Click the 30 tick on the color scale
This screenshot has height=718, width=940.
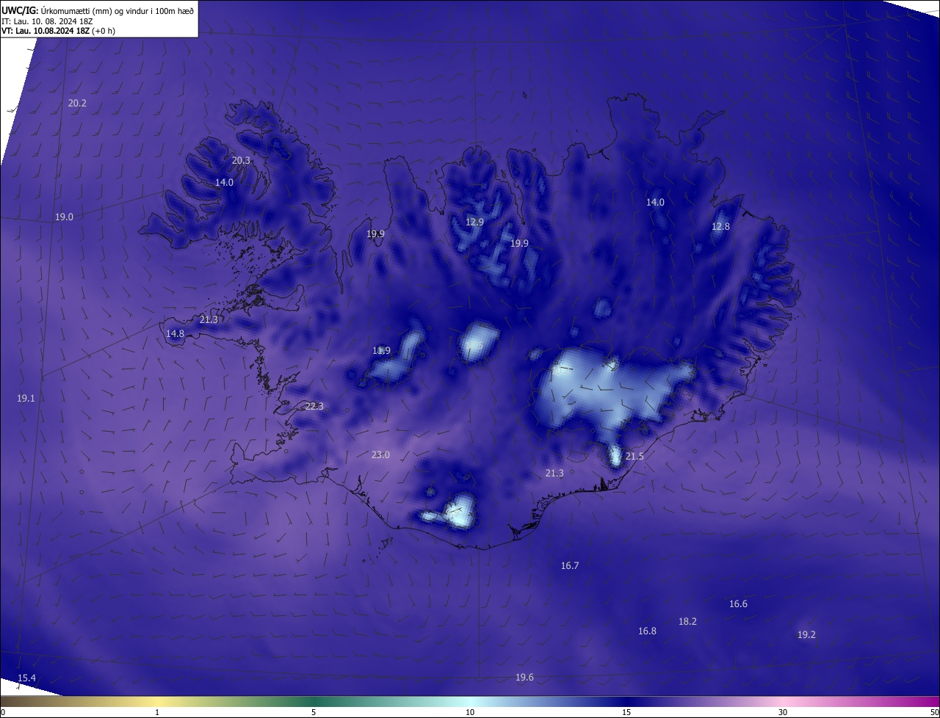[783, 713]
